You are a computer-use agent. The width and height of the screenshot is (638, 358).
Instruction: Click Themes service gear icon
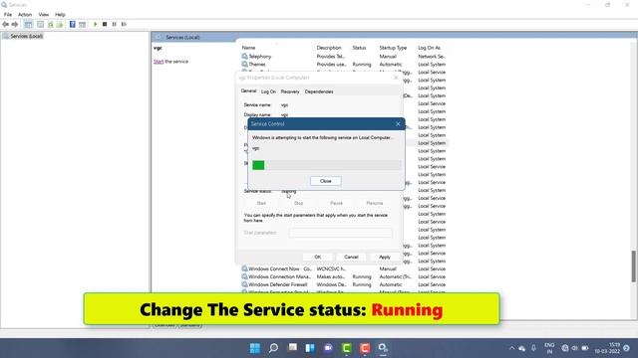tap(244, 64)
